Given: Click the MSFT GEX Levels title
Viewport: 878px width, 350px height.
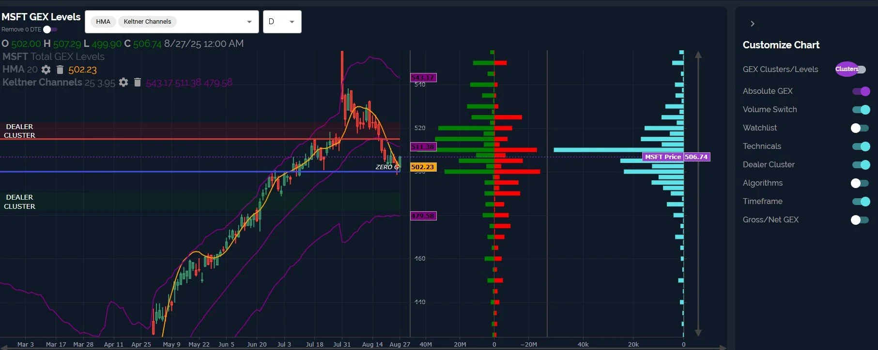Looking at the screenshot, I should click(41, 17).
